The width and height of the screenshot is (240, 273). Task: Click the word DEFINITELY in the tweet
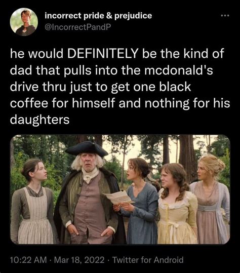[103, 54]
